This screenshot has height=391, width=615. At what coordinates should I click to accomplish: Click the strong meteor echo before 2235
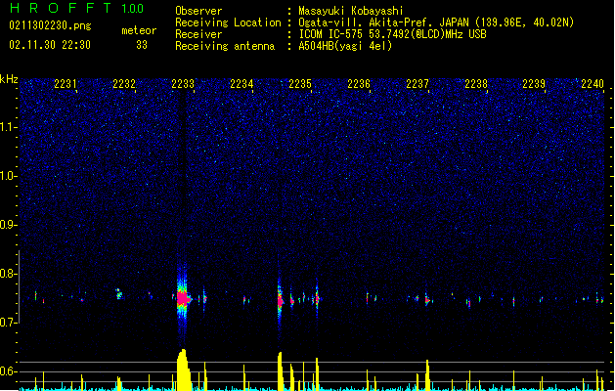[x=280, y=301]
